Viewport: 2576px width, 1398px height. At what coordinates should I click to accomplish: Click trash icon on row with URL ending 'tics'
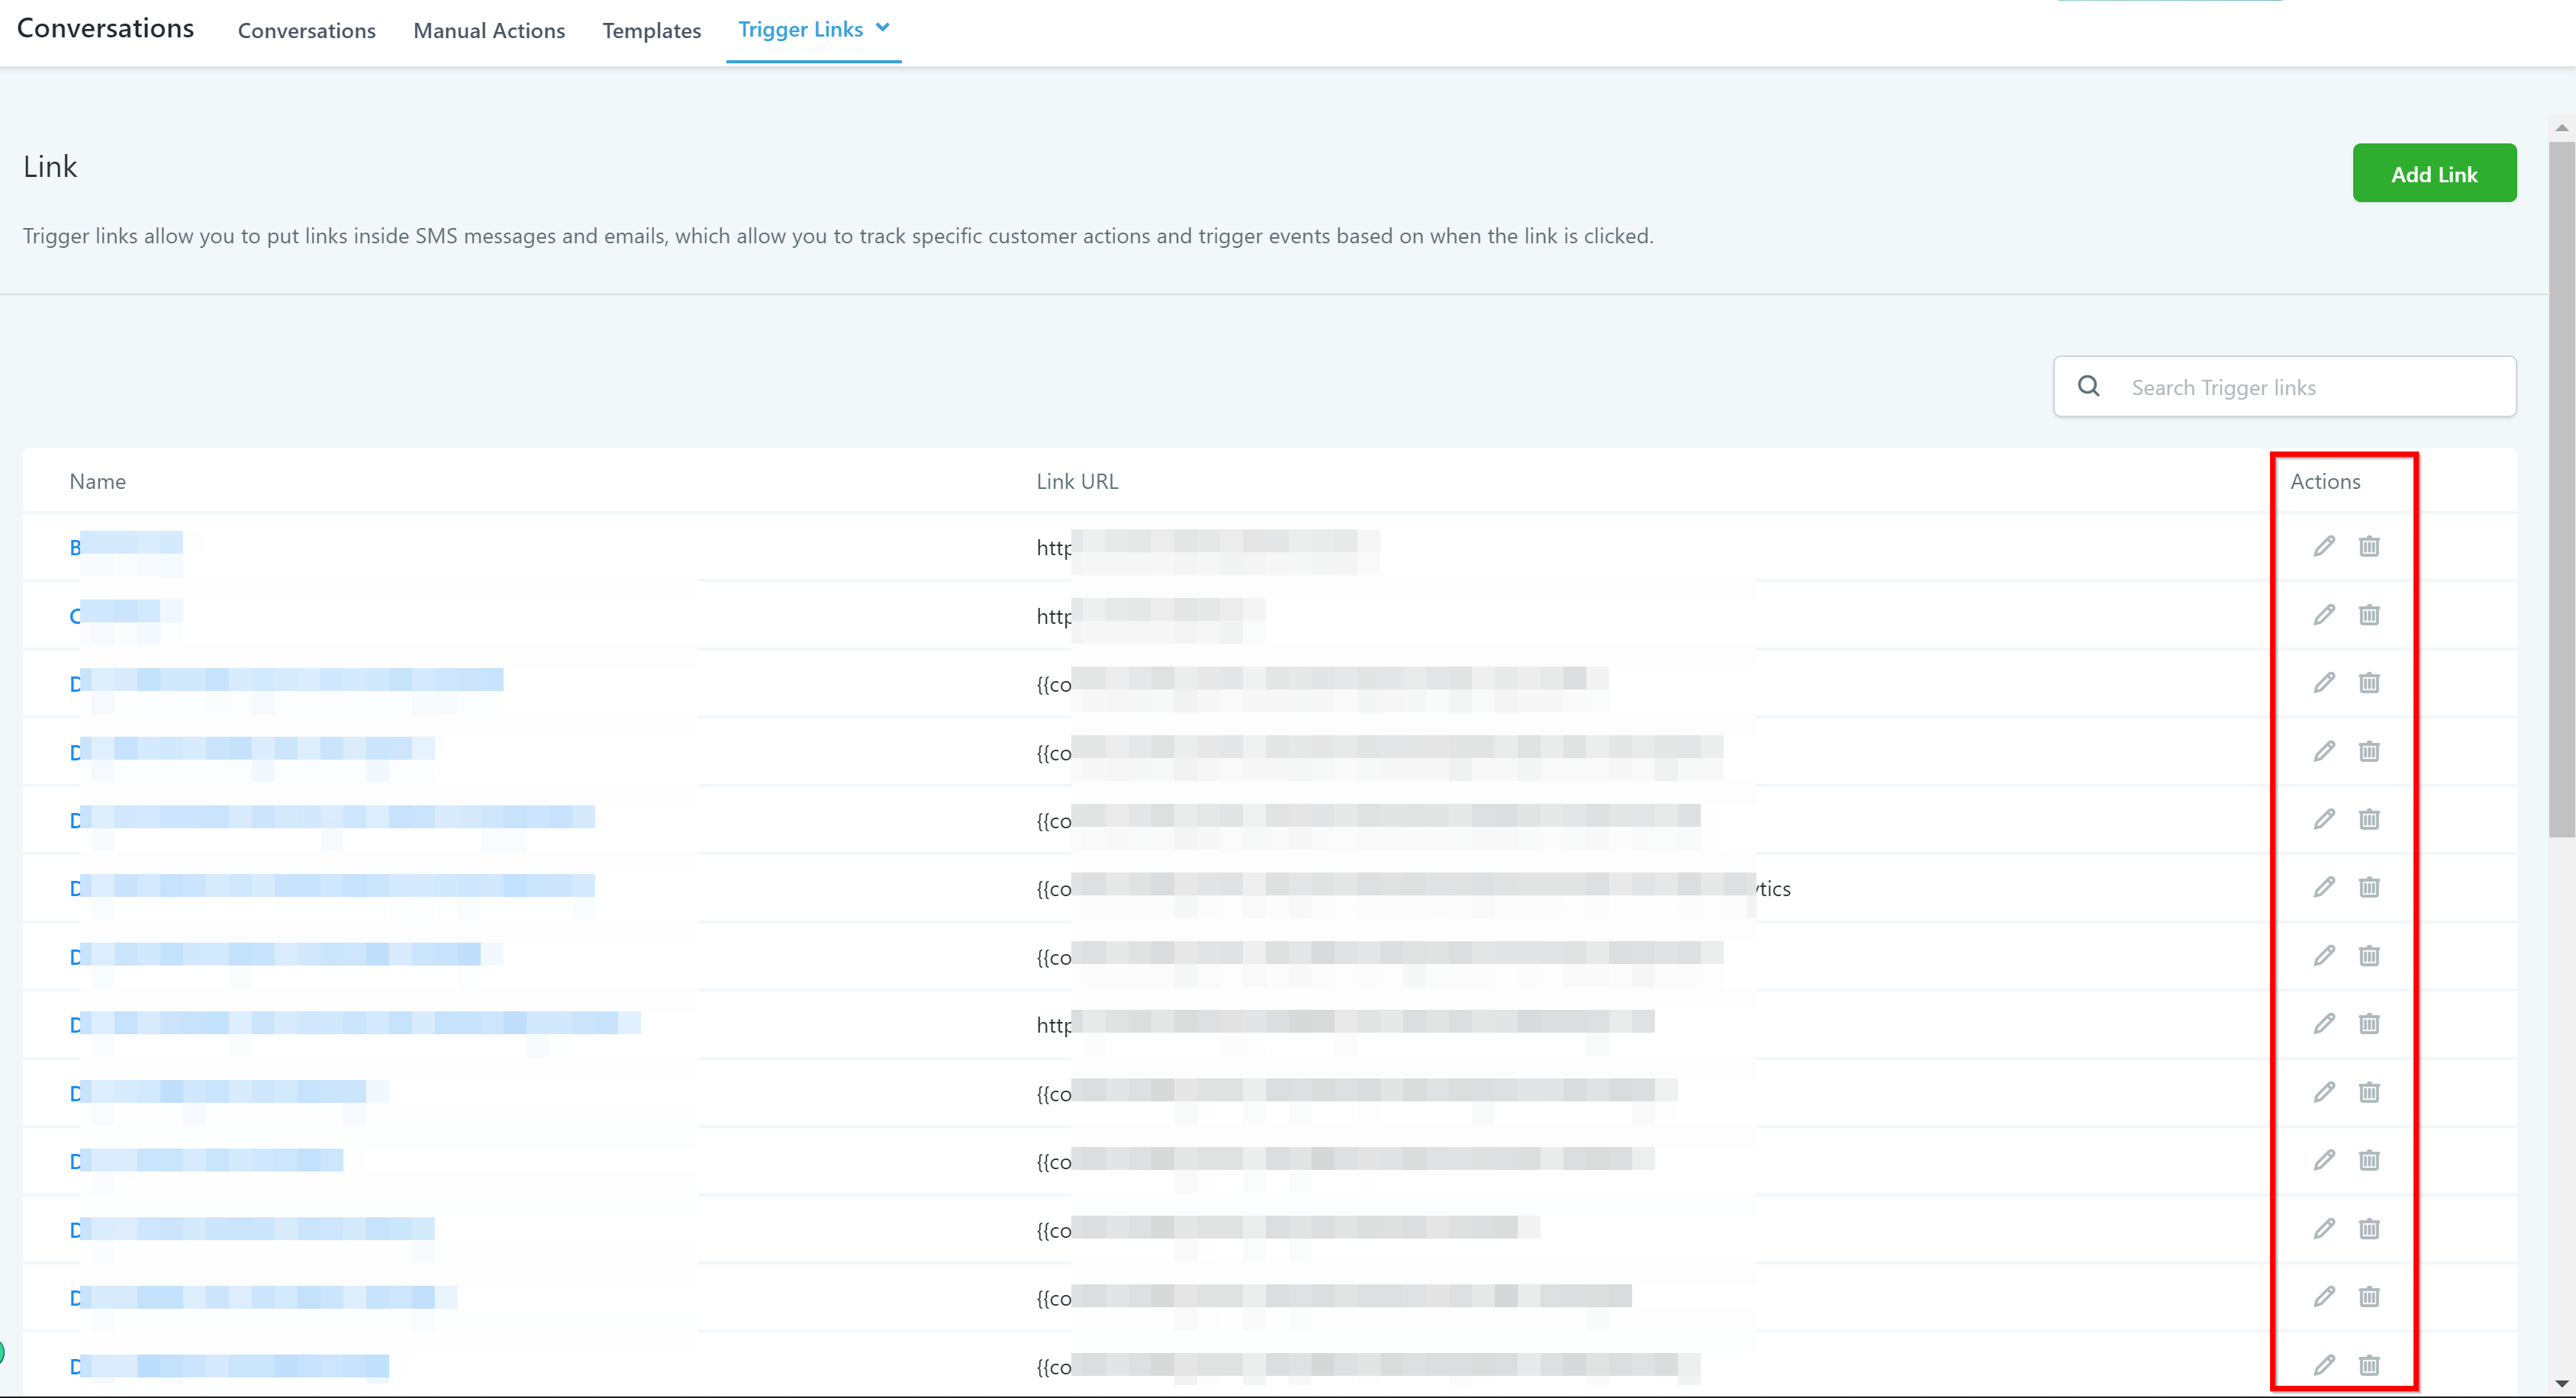[2369, 887]
